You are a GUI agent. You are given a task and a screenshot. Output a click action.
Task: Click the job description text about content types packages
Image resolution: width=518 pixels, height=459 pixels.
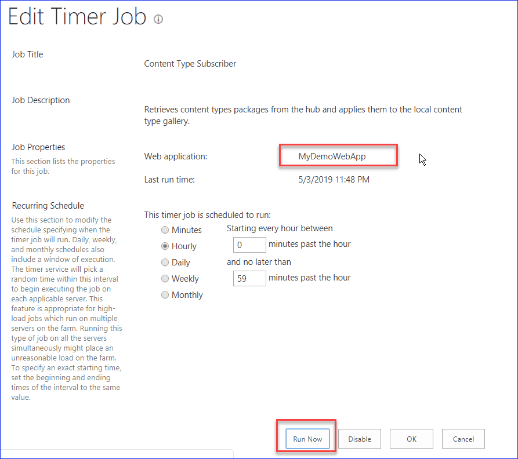click(303, 115)
